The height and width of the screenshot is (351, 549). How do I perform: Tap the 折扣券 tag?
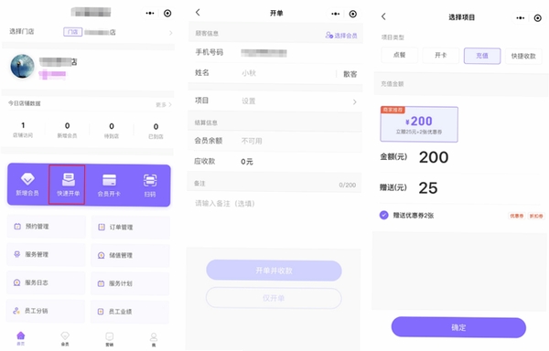tap(536, 216)
